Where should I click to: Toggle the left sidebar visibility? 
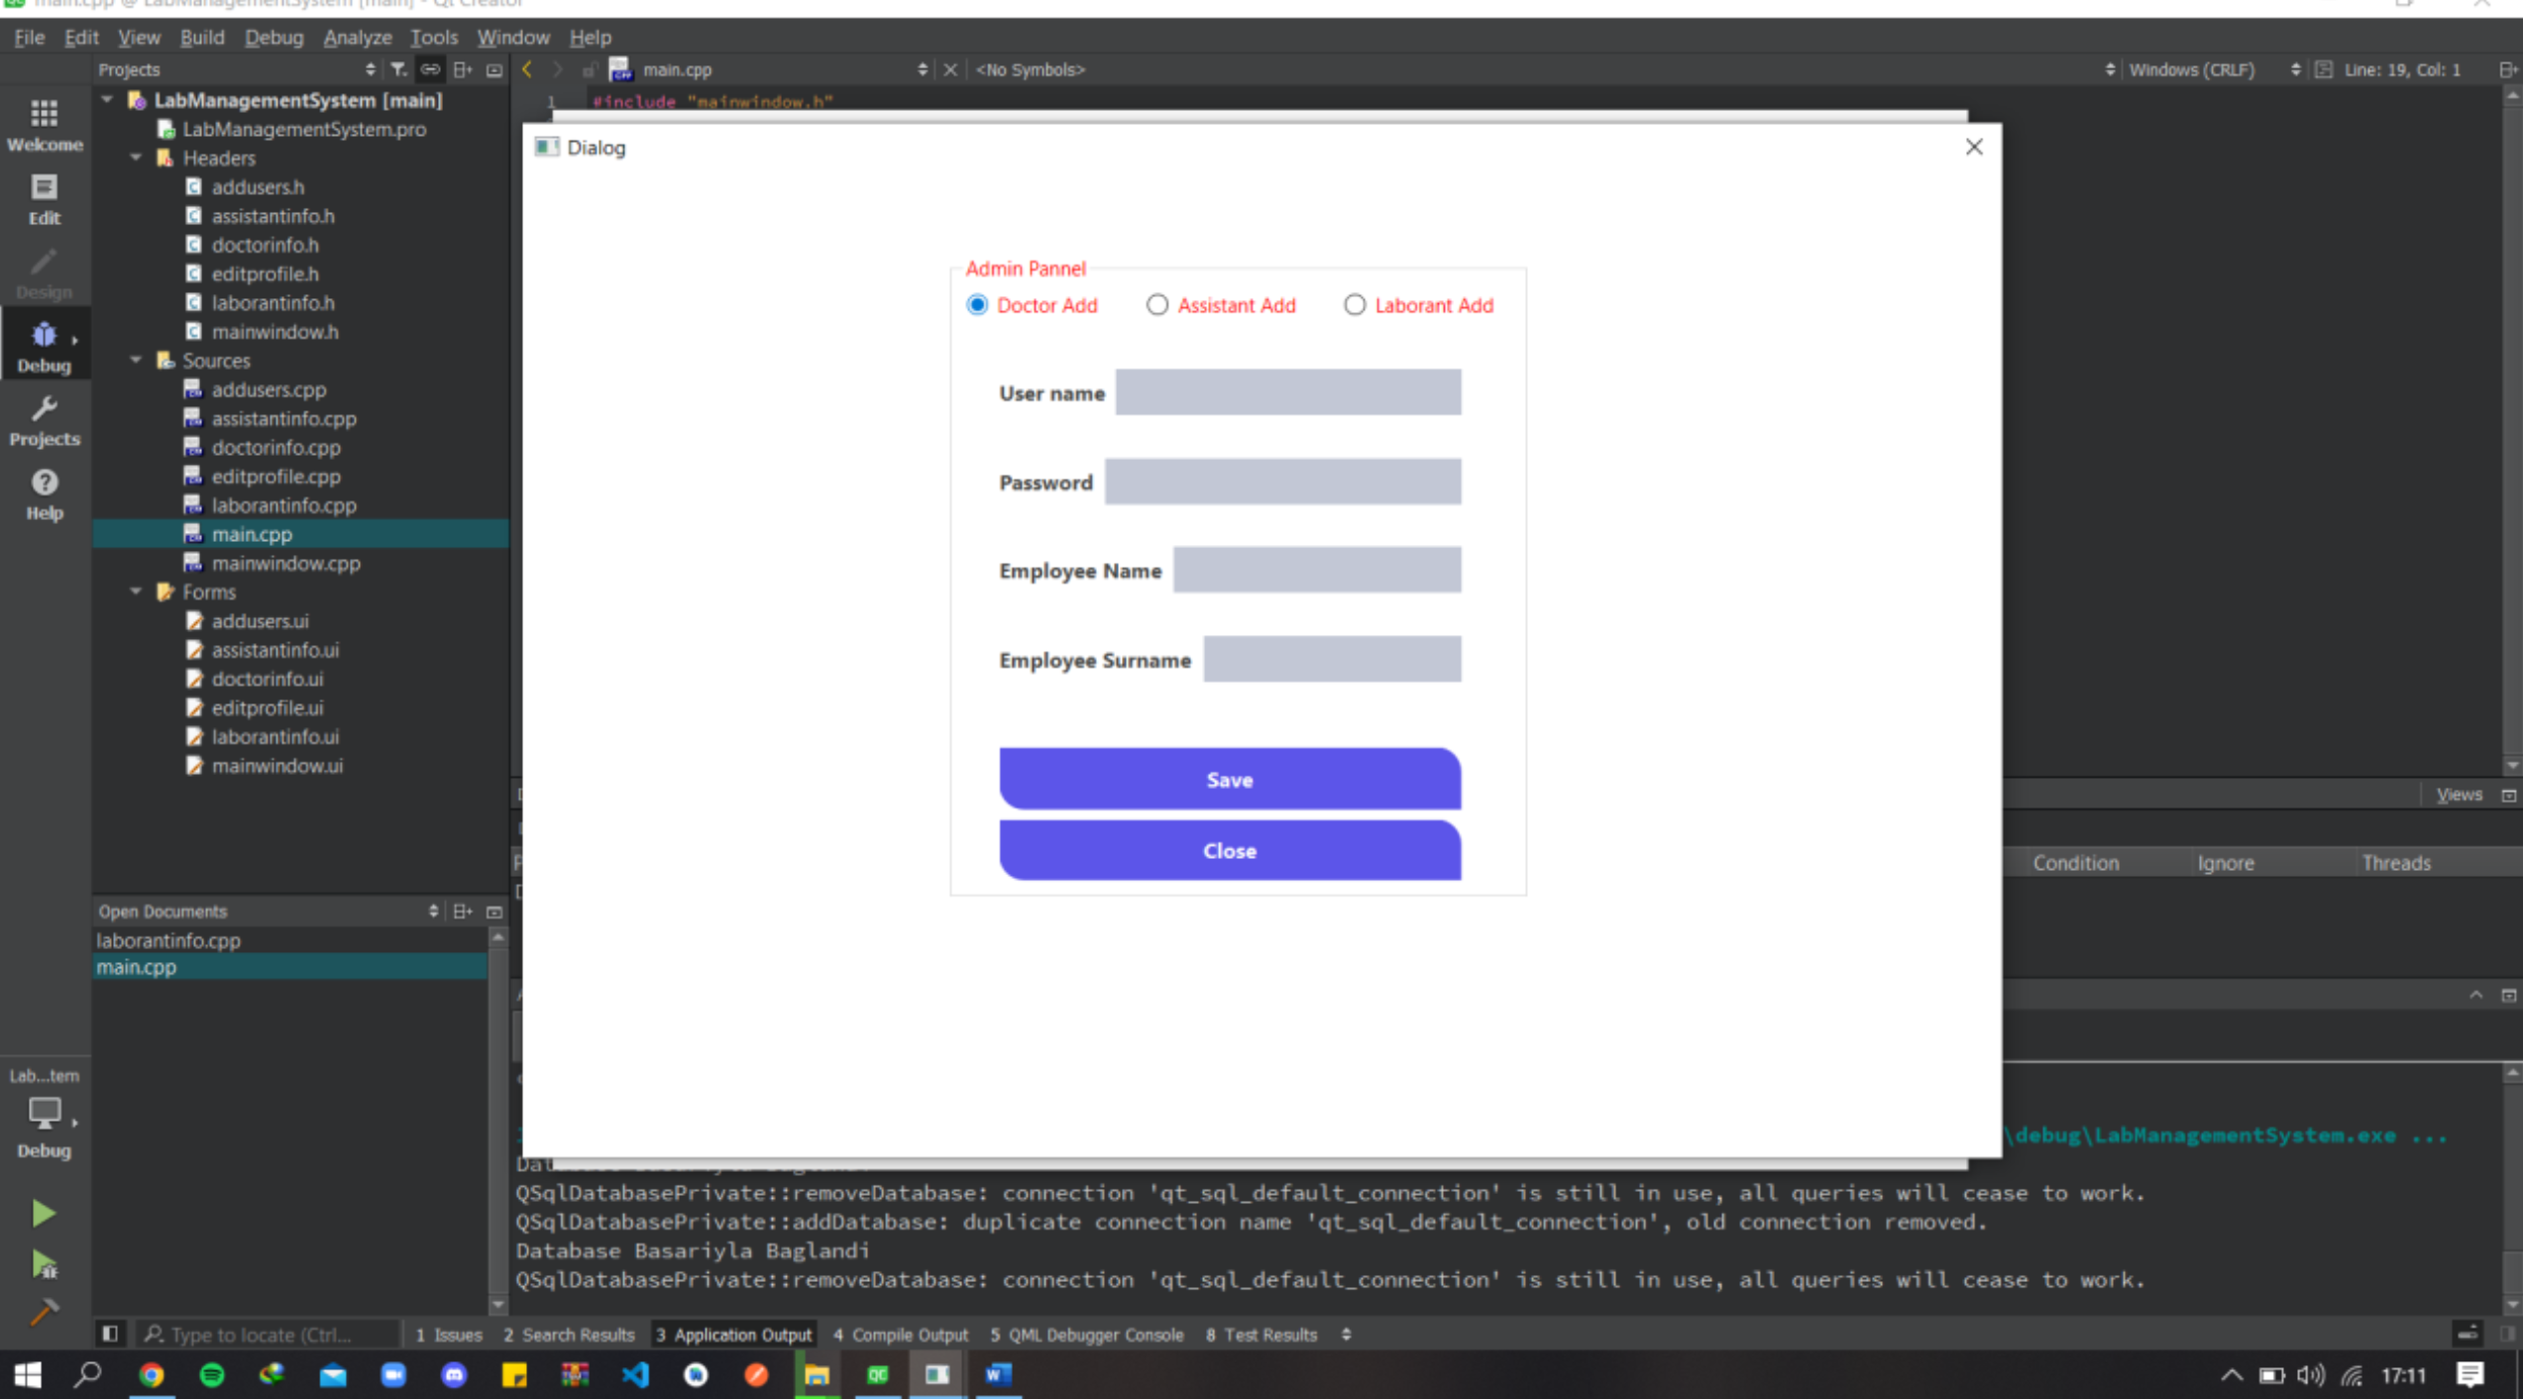110,1334
